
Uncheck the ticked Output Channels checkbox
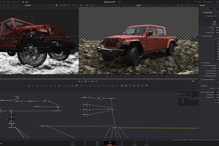pos(216,39)
